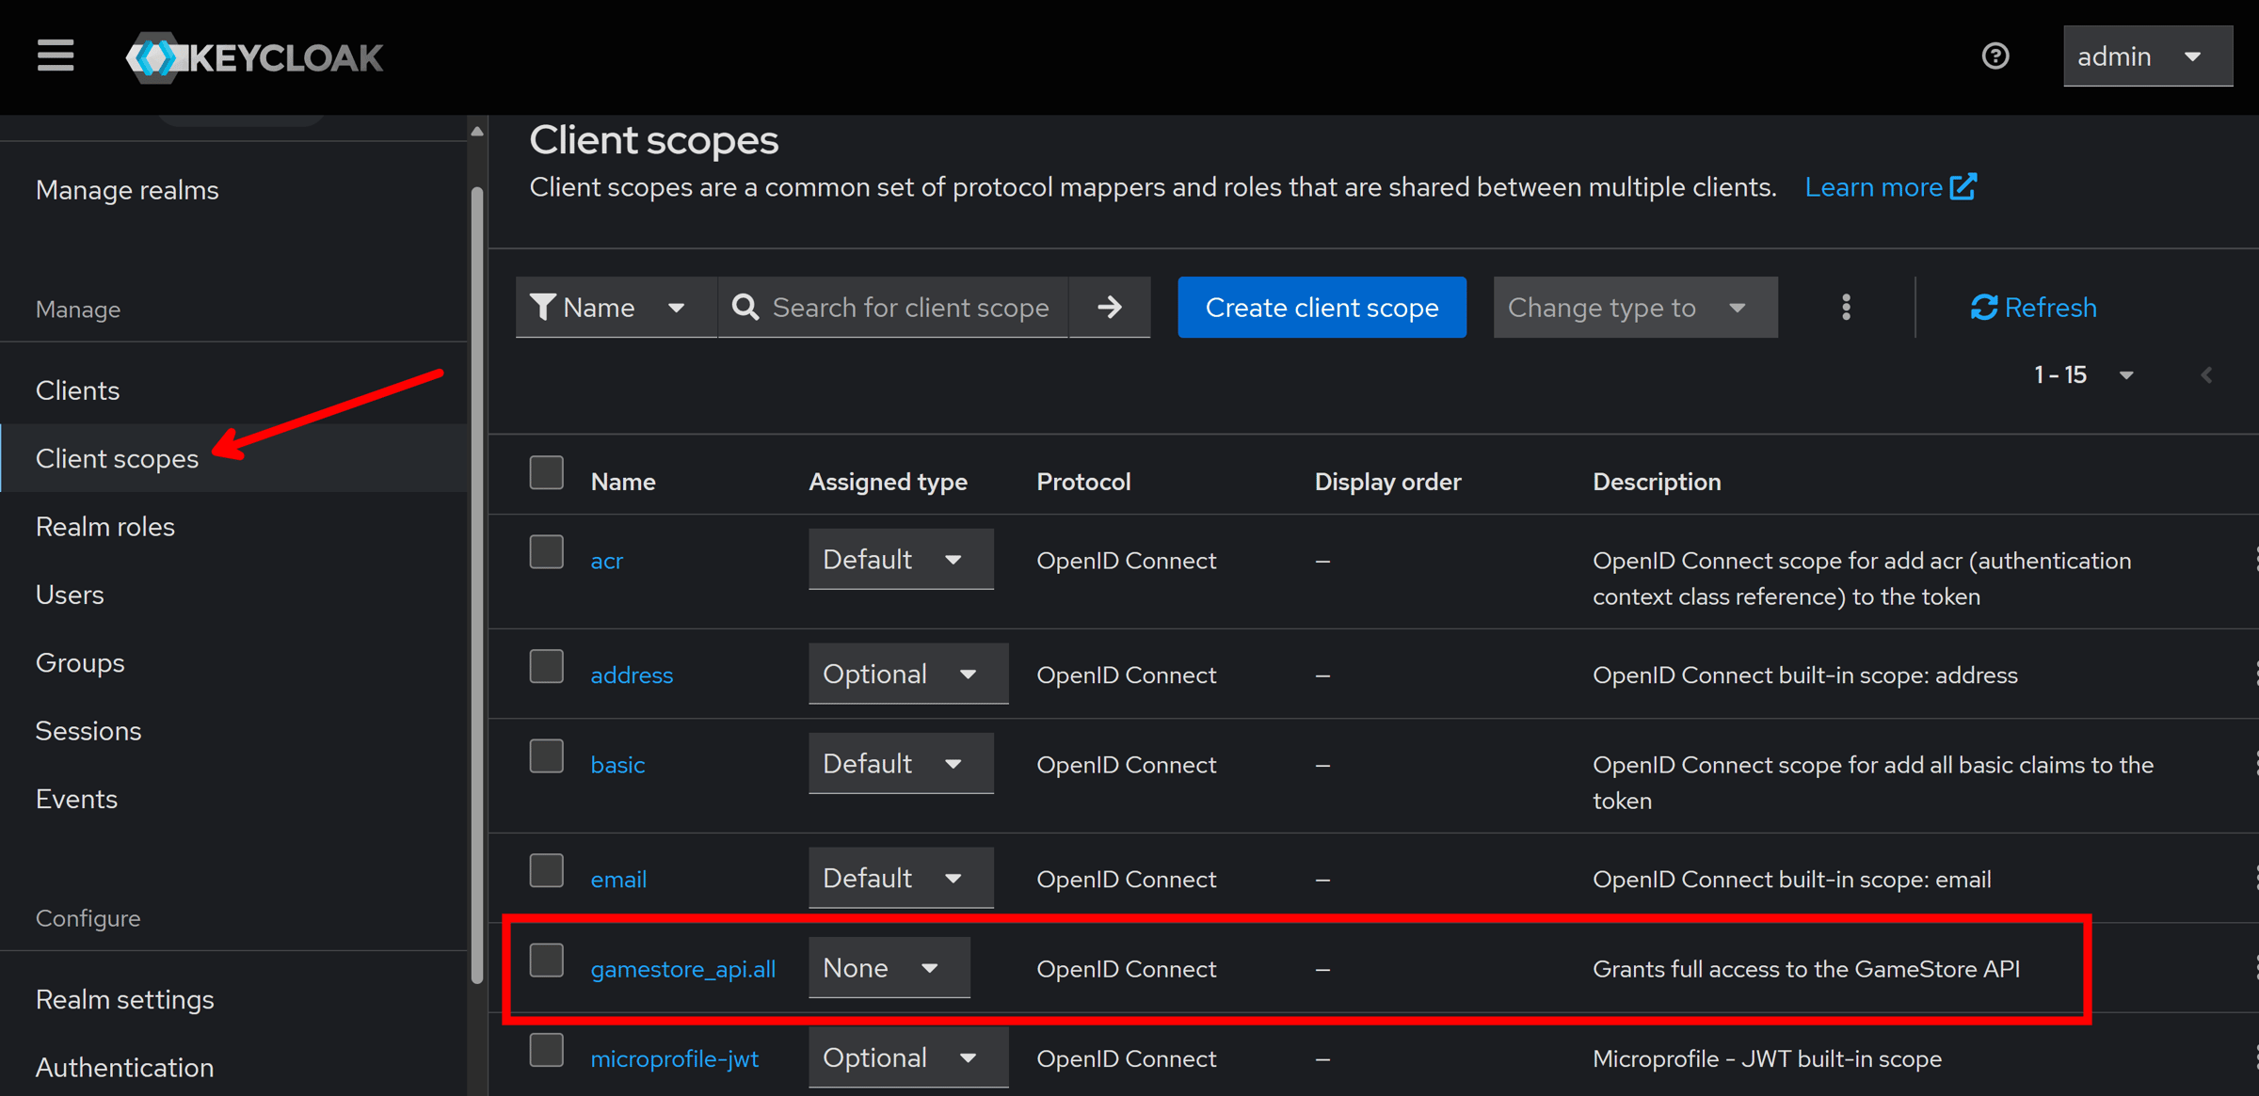
Task: Open the Change type to dropdown
Action: [1635, 307]
